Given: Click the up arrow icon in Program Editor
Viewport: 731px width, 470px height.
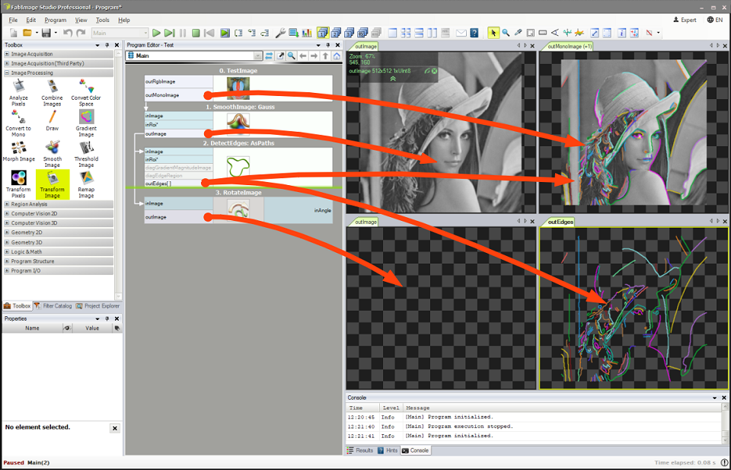Looking at the screenshot, I should pyautogui.click(x=325, y=56).
